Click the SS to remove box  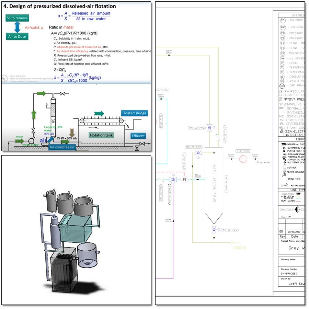[x=17, y=18]
